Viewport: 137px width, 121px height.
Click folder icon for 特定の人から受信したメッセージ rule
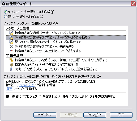pos(11,33)
